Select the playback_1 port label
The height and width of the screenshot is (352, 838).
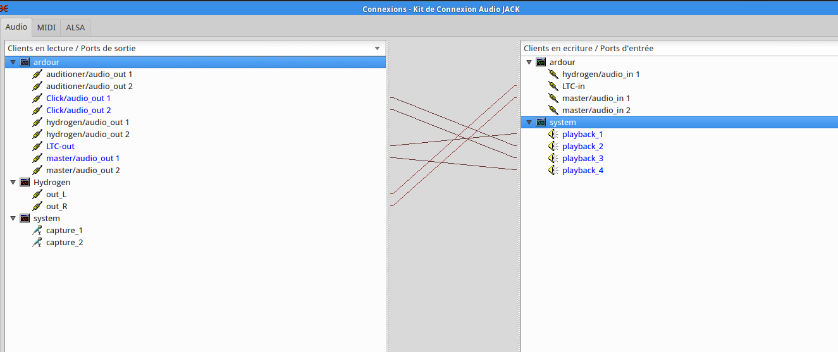(x=582, y=135)
